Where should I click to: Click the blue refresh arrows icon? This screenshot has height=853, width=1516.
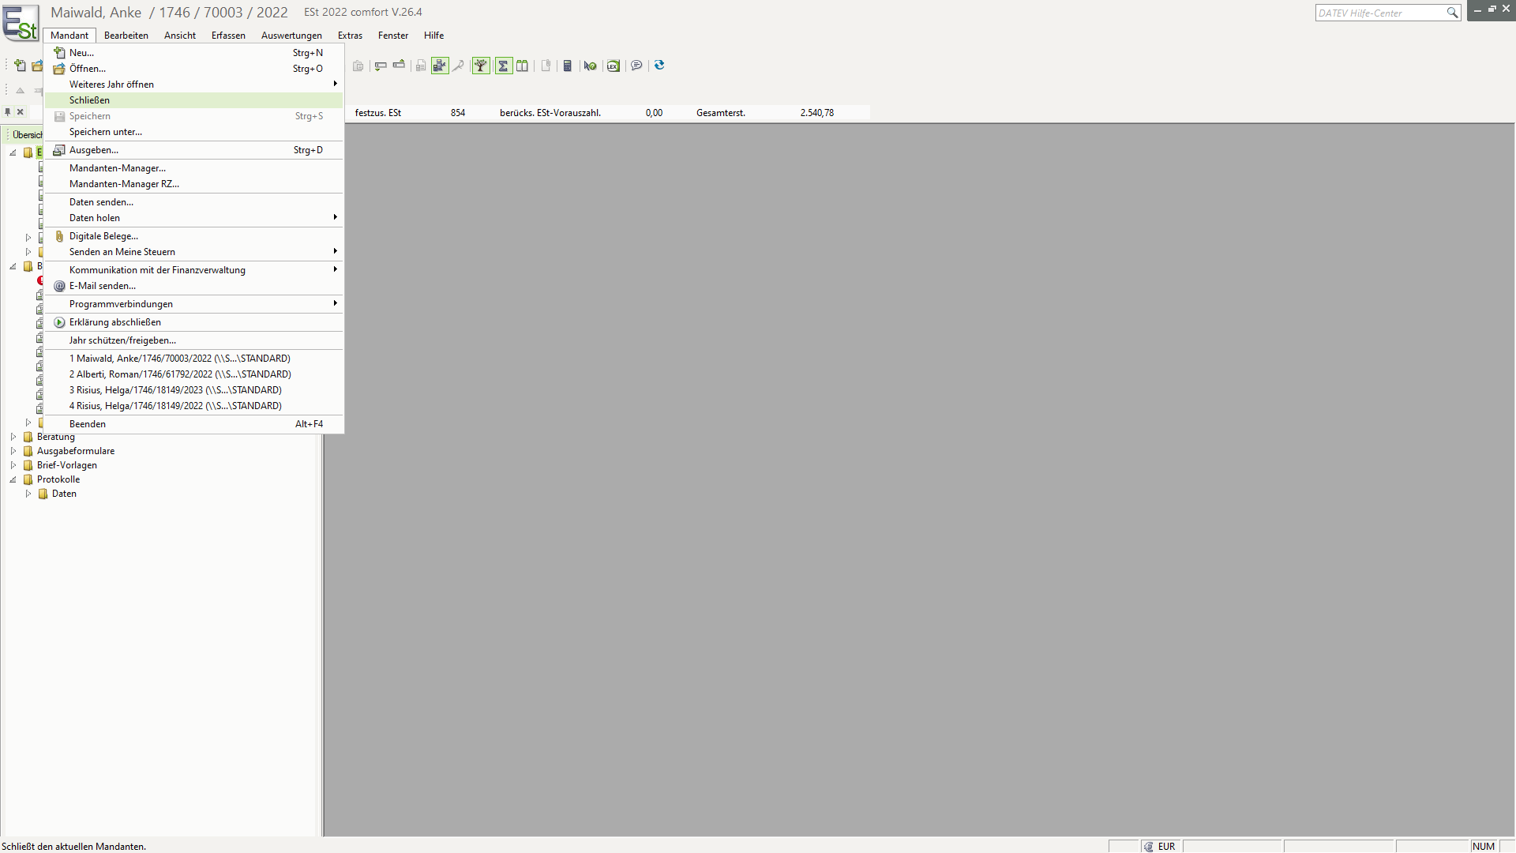tap(659, 66)
